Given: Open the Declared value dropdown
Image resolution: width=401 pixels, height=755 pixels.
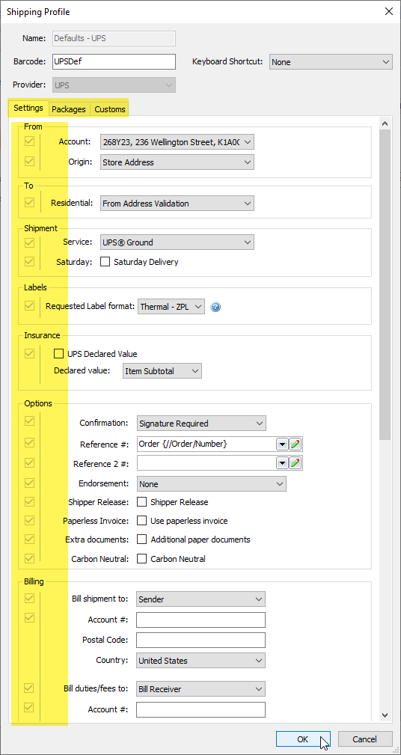Looking at the screenshot, I should click(x=162, y=370).
